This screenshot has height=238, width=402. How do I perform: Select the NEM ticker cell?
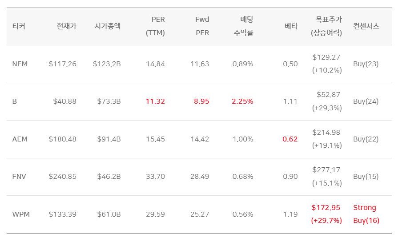pyautogui.click(x=20, y=64)
